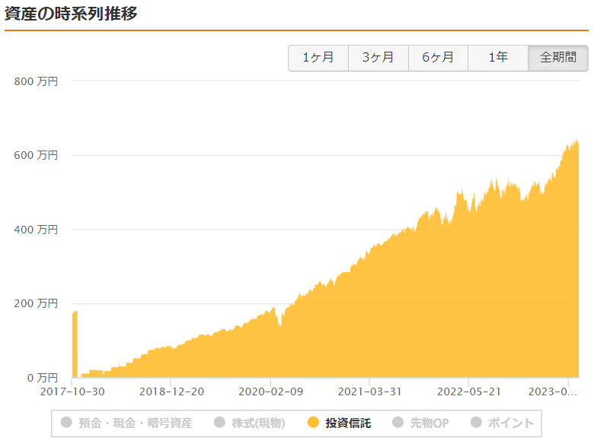594x447 pixels.
Task: Click the grey dot beside 株式(現物)
Action: point(219,422)
